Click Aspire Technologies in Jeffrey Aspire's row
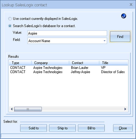Viewport: 136px width, 139px height. point(48,72)
